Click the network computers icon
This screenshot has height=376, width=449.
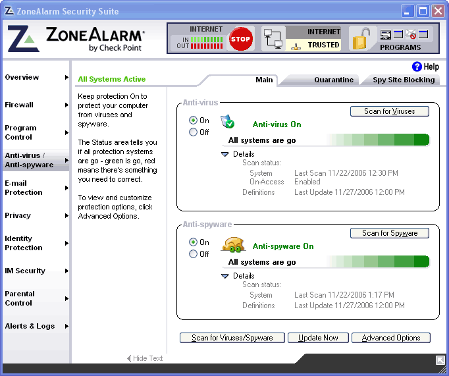[273, 38]
